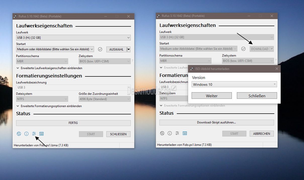Click checksum checkmark icon in right Rufus window

coord(243,49)
